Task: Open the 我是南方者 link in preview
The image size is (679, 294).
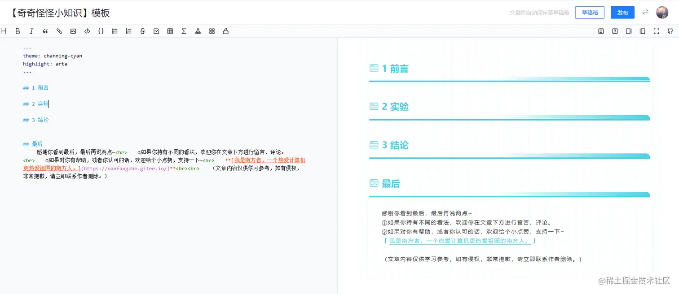Action: 459,241
